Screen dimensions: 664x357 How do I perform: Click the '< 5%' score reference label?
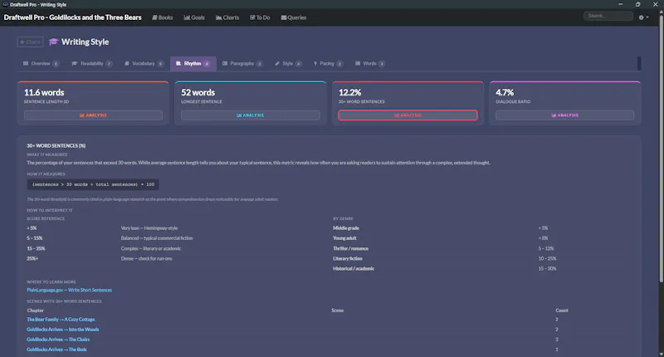pos(32,228)
